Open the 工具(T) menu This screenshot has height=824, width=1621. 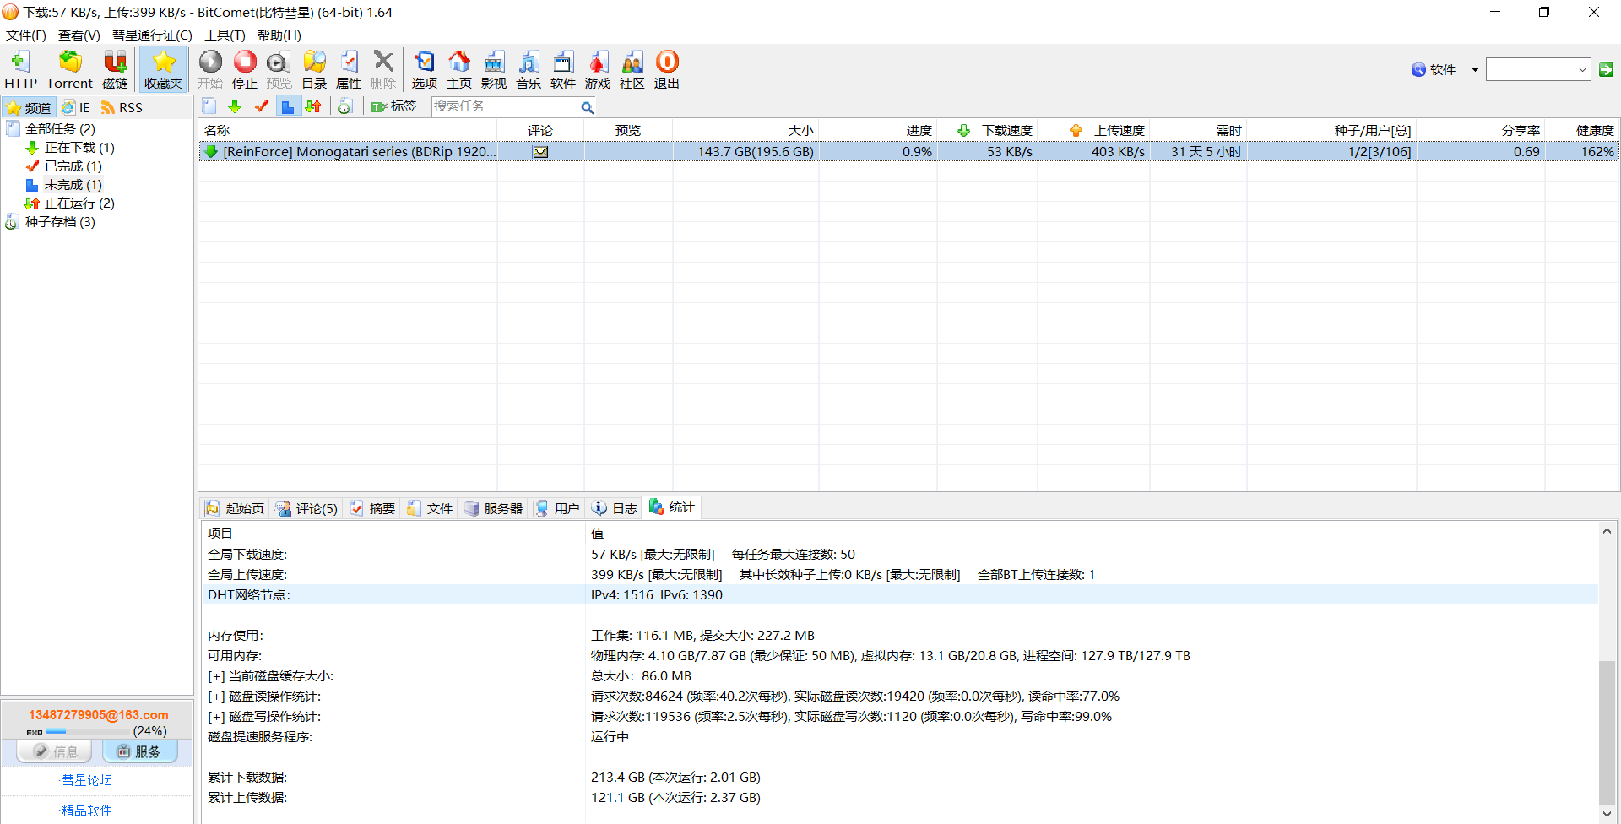coord(225,35)
